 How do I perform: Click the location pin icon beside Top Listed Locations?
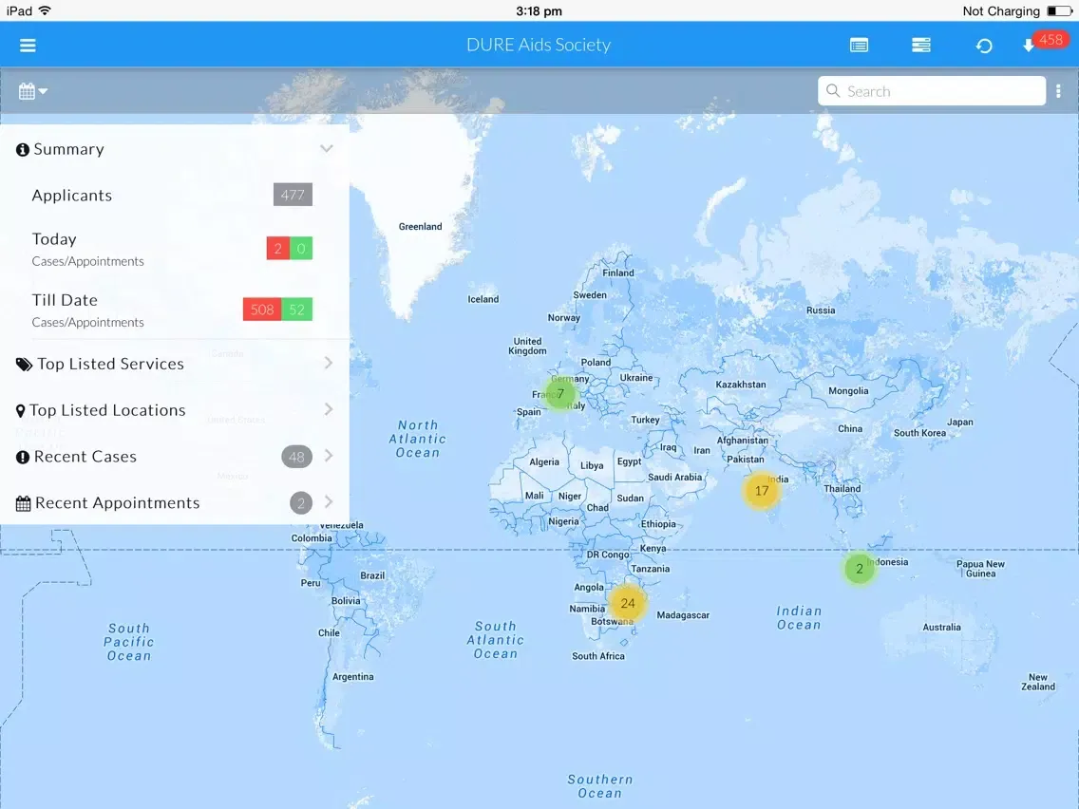[x=22, y=409]
